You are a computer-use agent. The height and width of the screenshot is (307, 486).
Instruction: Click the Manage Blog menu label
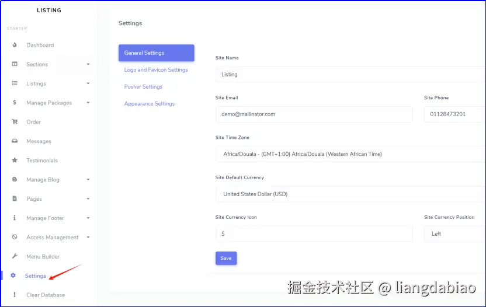(x=43, y=180)
